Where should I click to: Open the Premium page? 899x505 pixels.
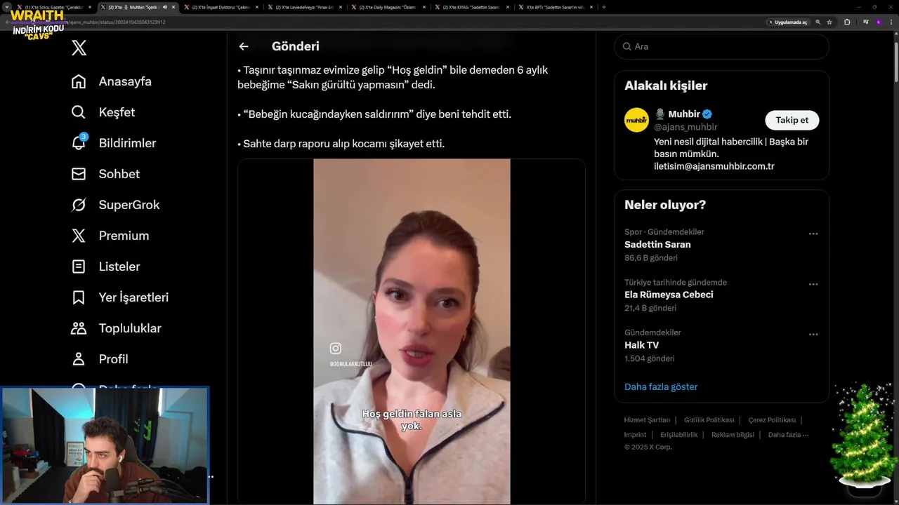pos(110,236)
